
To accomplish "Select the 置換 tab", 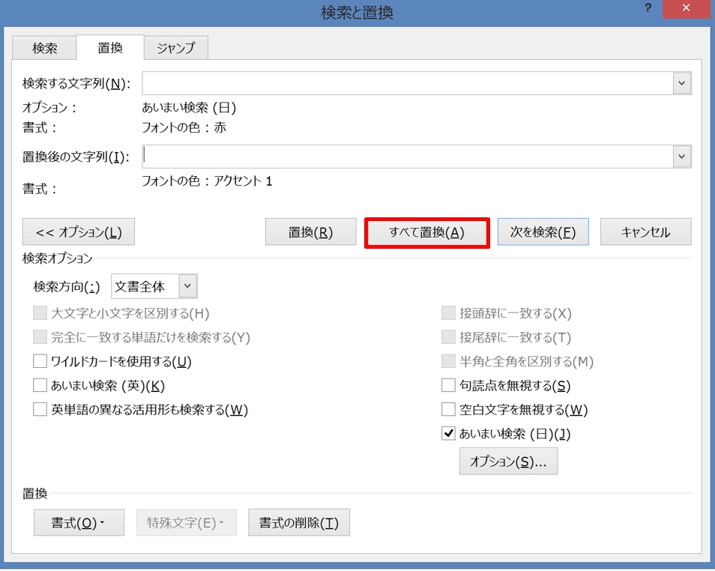I will click(110, 47).
